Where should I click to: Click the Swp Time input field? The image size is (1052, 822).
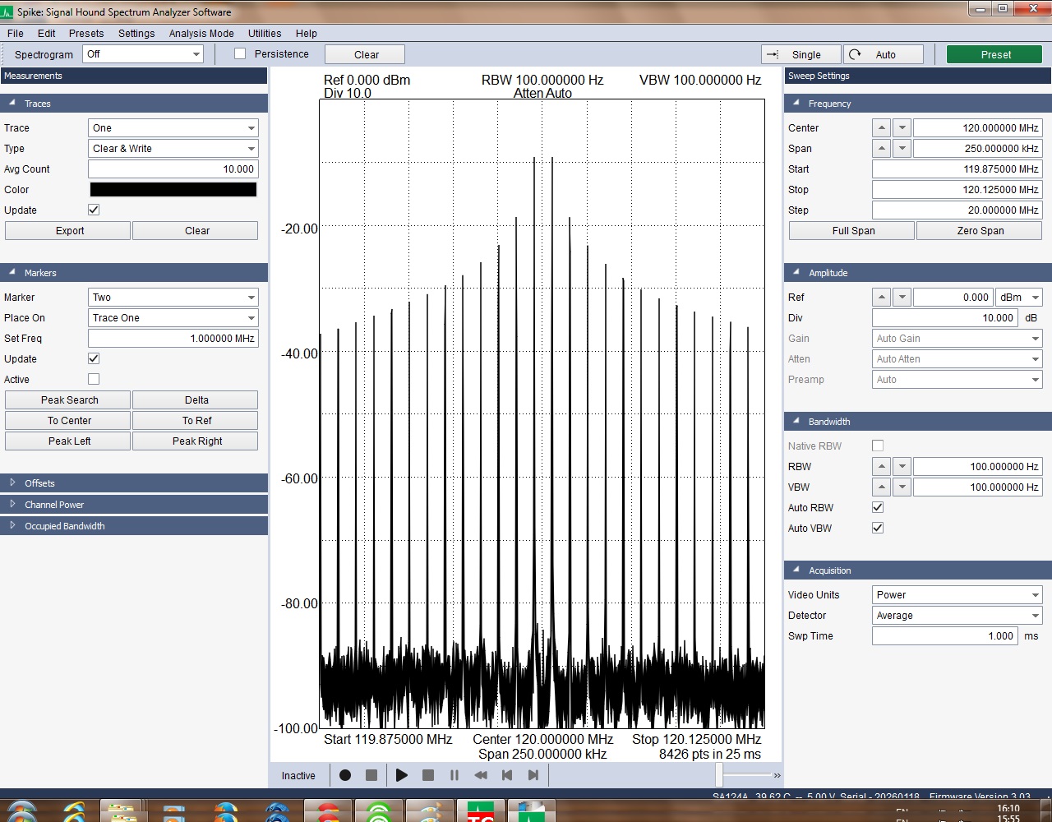[x=945, y=636]
